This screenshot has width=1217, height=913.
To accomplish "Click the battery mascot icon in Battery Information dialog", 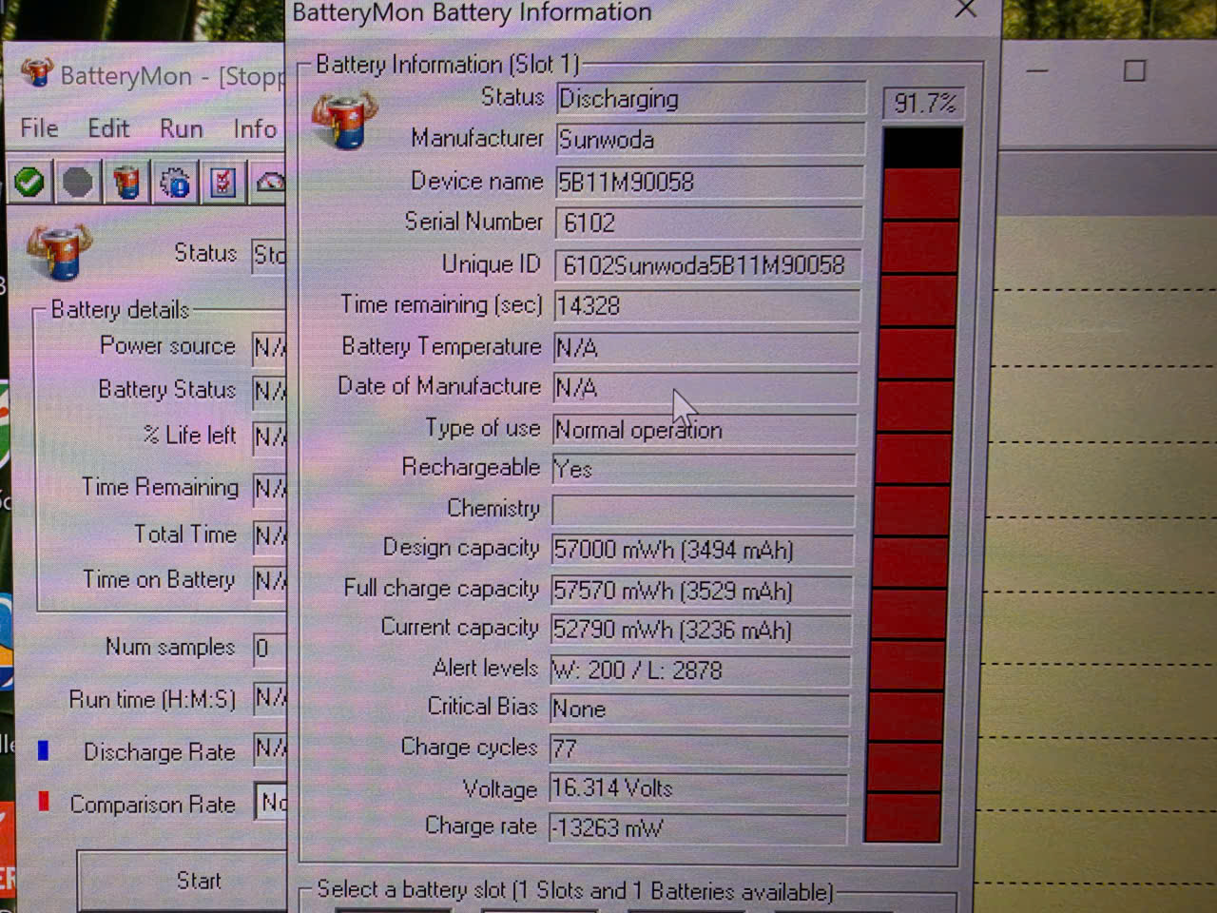I will pos(344,121).
